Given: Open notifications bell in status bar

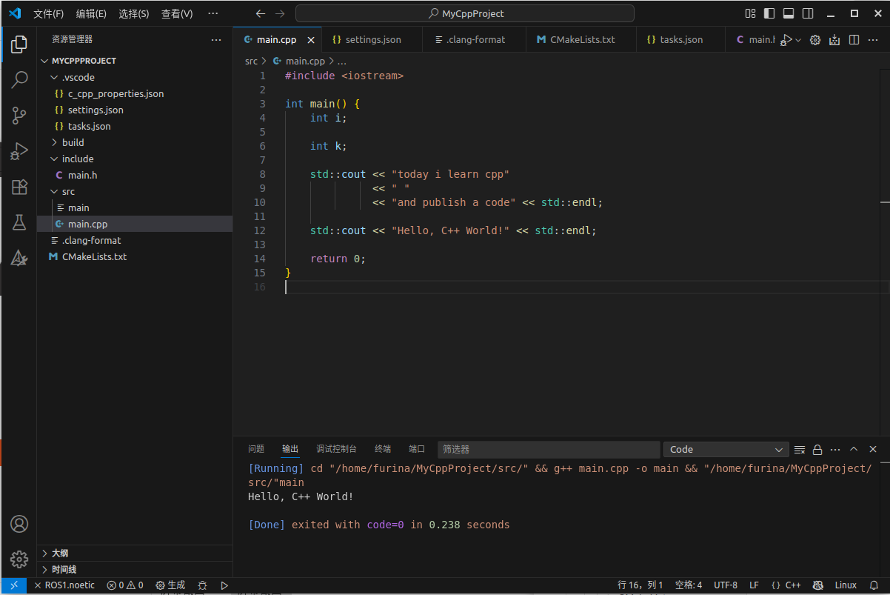Looking at the screenshot, I should tap(874, 585).
